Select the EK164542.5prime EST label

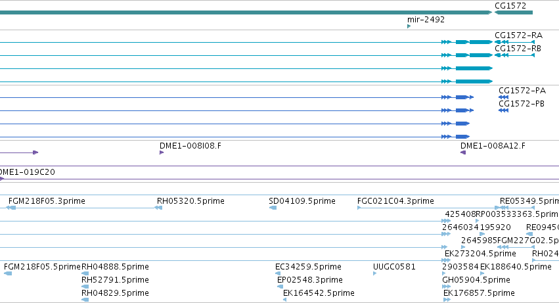click(319, 293)
